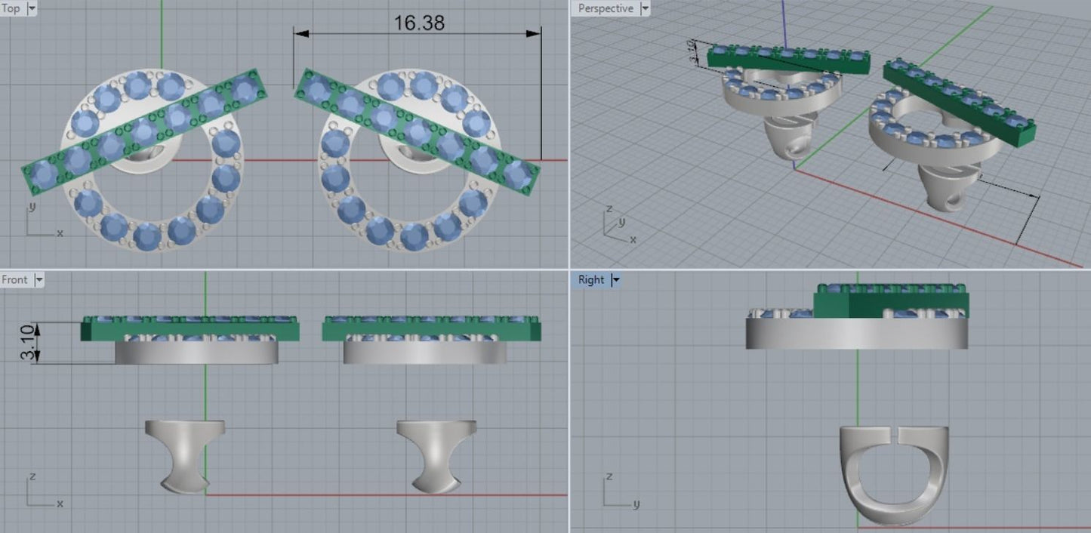Select the open ring clasp in Right view
The height and width of the screenshot is (533, 1091).
coord(894,474)
